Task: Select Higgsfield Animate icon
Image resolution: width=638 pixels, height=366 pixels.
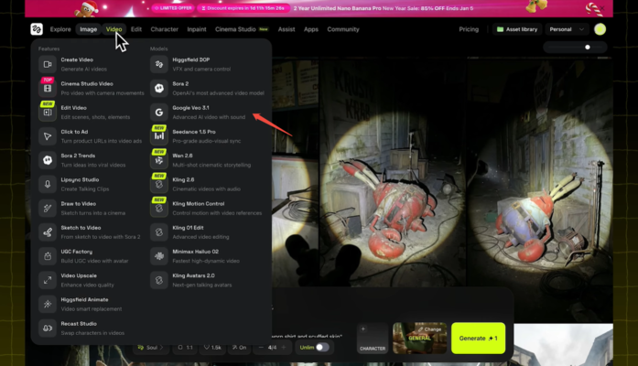Action: click(48, 304)
